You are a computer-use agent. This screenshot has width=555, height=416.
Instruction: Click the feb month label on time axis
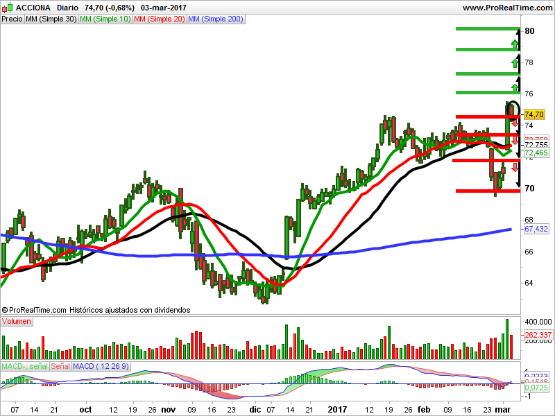424,409
